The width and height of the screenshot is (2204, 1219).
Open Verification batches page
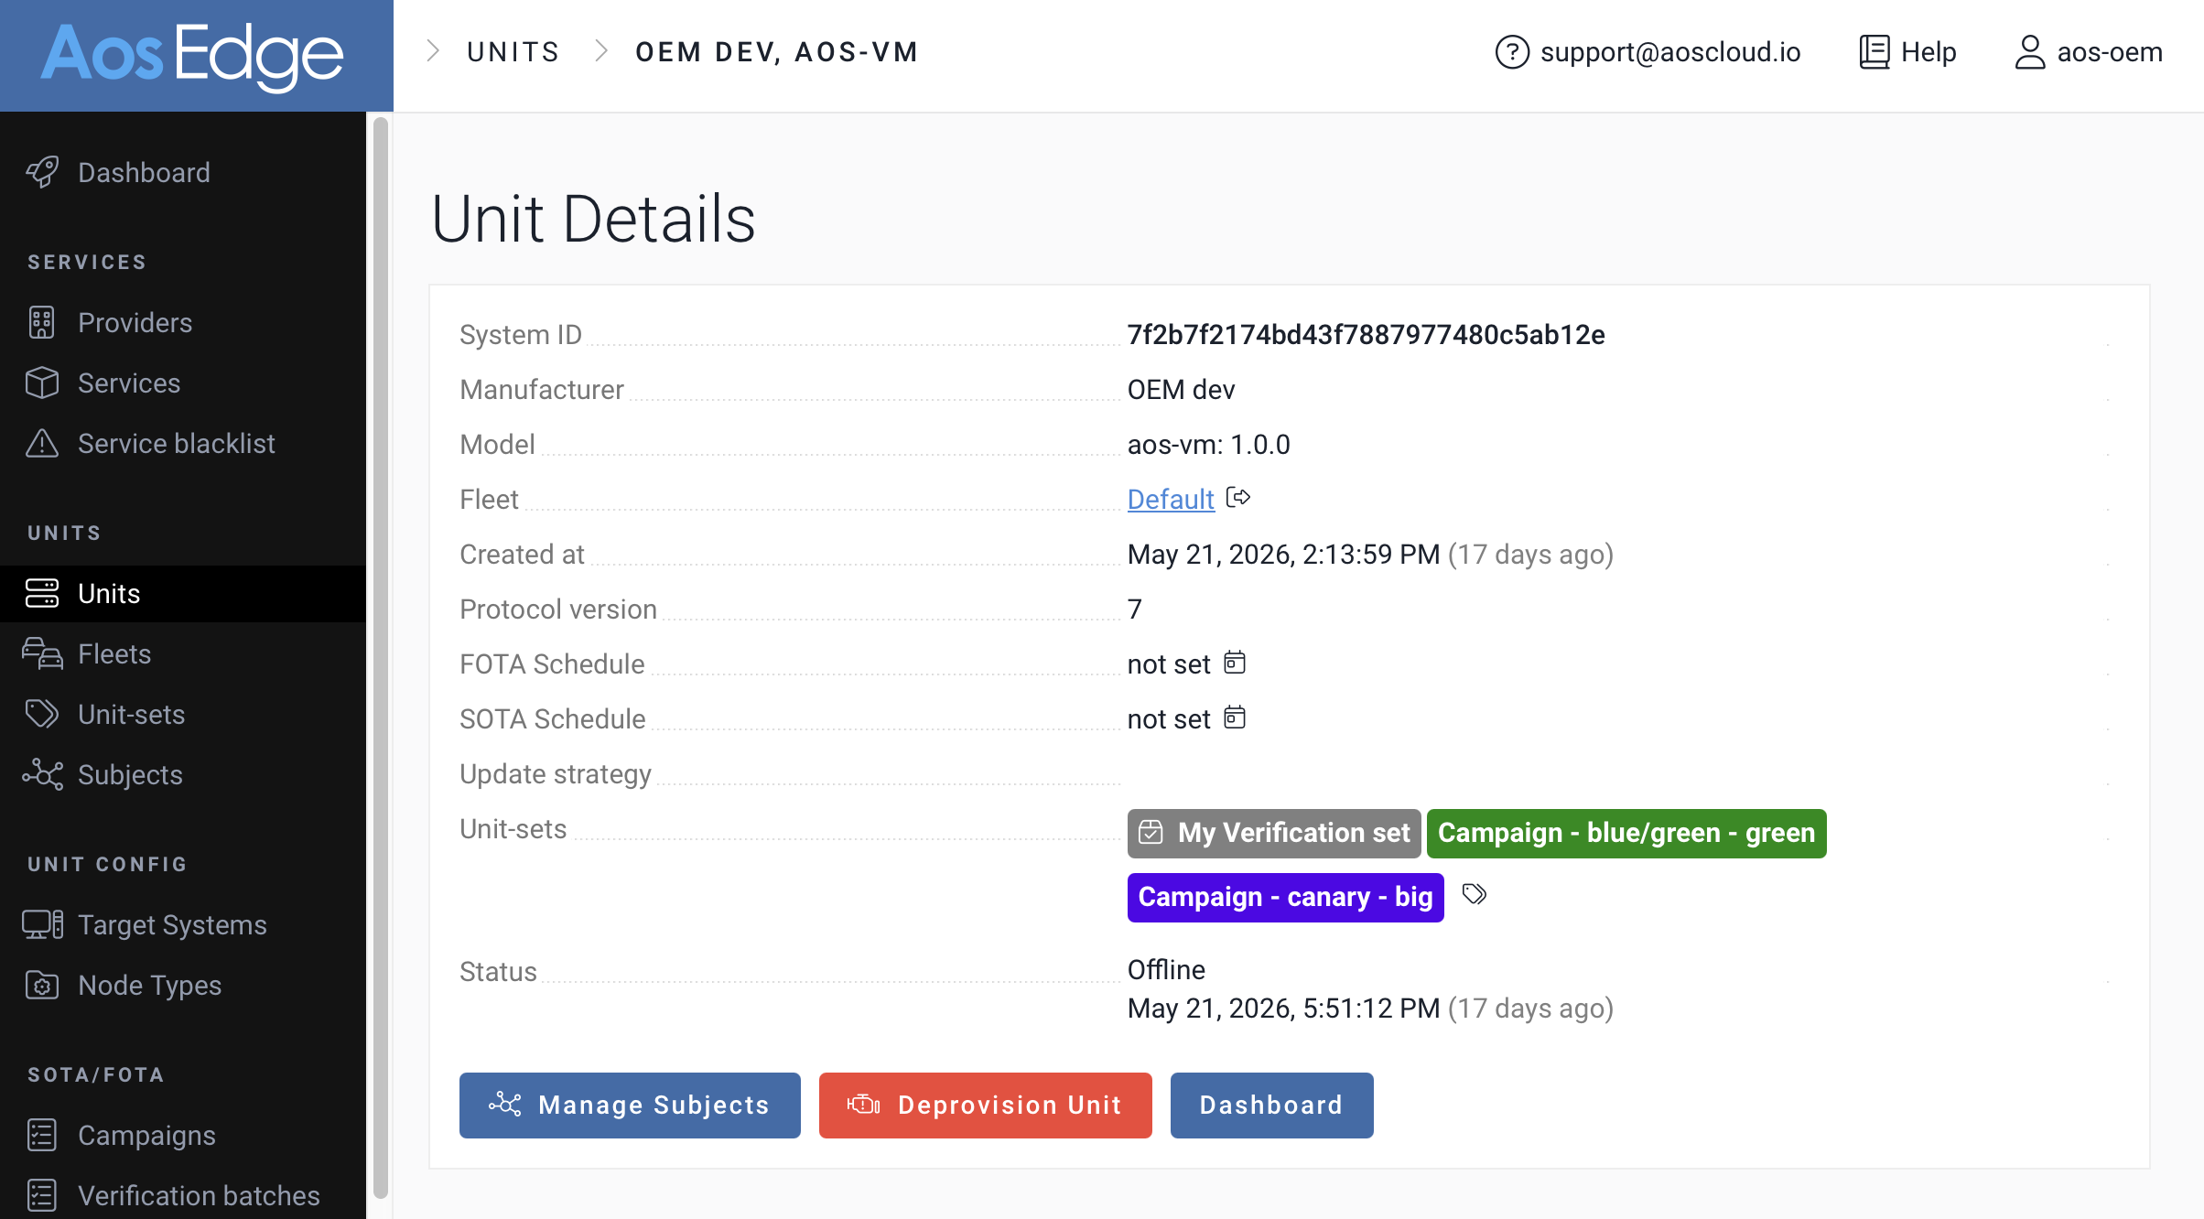pyautogui.click(x=199, y=1195)
